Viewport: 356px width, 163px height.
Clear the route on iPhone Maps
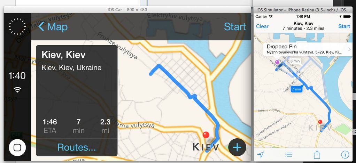262,26
